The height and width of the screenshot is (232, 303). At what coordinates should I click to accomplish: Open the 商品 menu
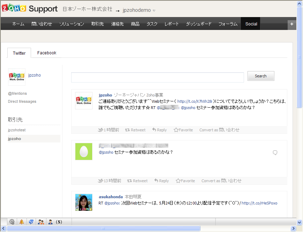[x=135, y=24]
